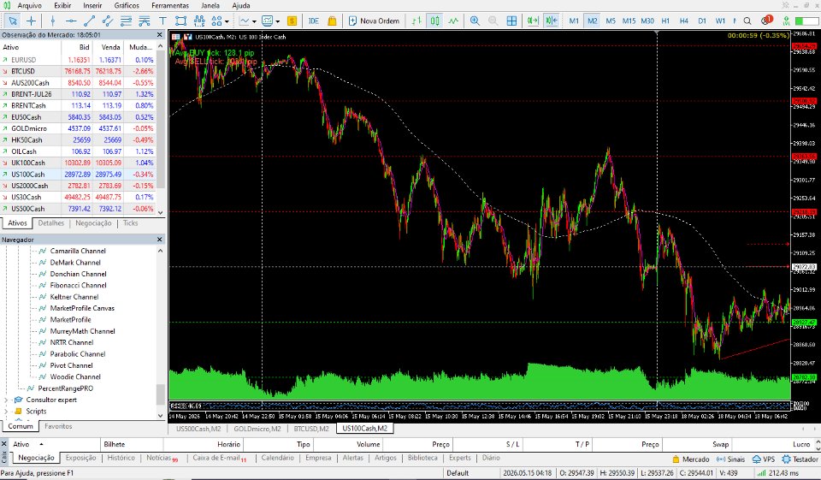This screenshot has height=480, width=821.
Task: Open the Market shopping bag icon
Action: click(332, 21)
